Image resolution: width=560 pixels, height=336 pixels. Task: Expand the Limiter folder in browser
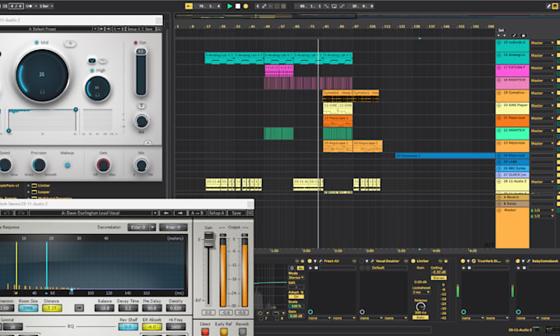pos(29,186)
